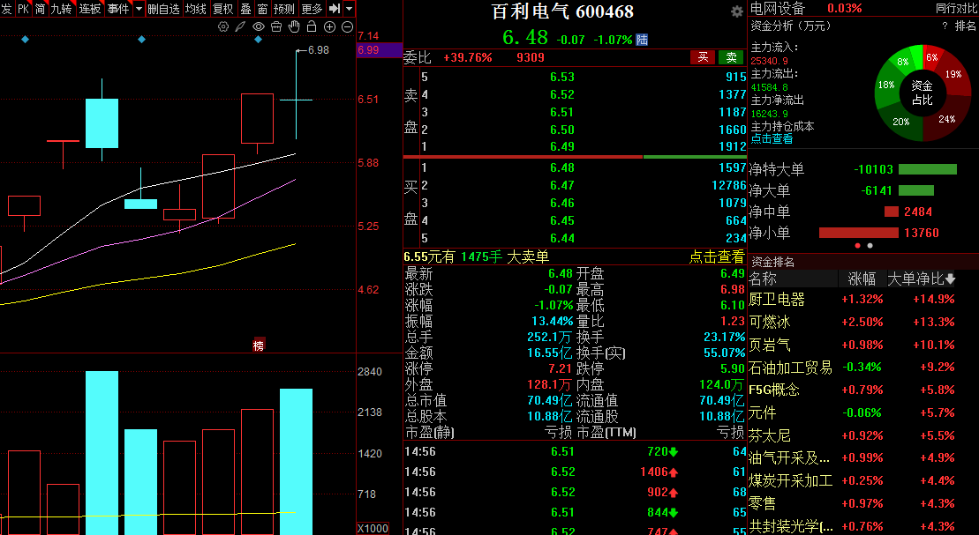Switch to the second page dot under 净小单
Screen dimensions: 979x535
[870, 246]
